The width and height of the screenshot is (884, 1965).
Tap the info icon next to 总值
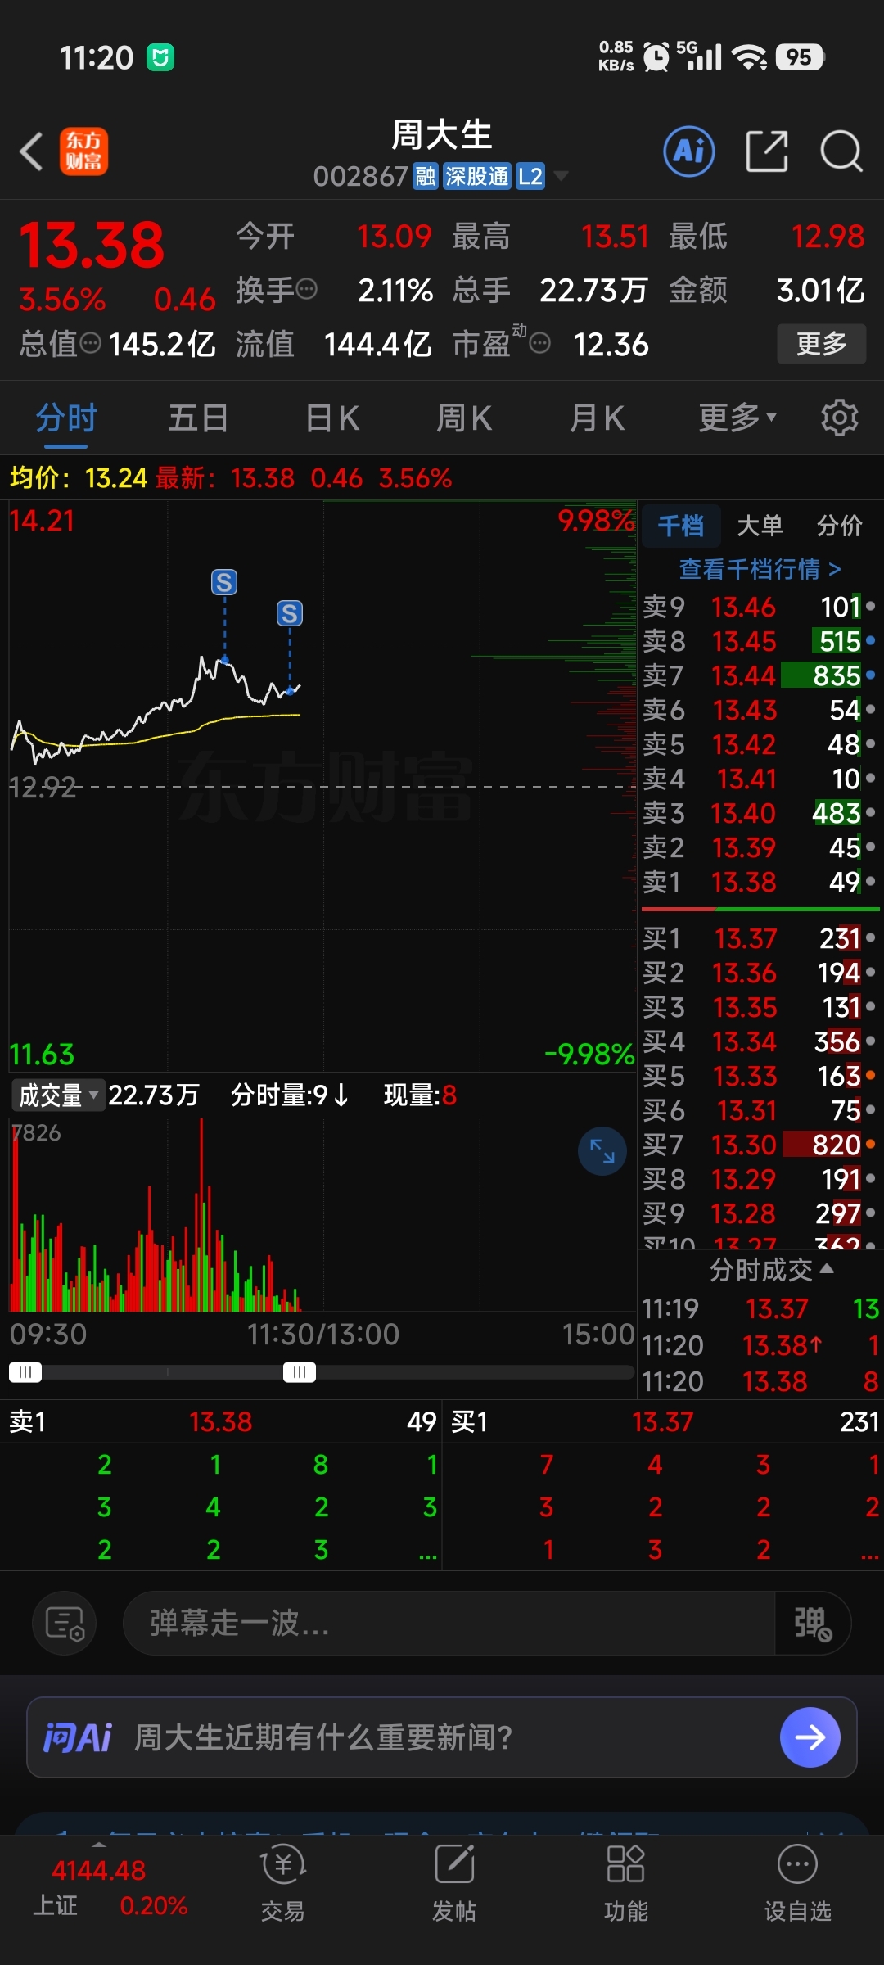90,343
